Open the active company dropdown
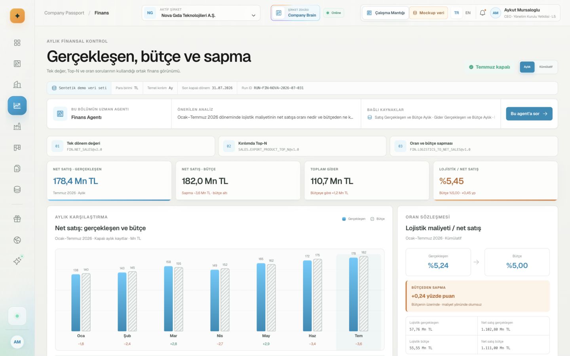570x356 pixels. click(201, 13)
